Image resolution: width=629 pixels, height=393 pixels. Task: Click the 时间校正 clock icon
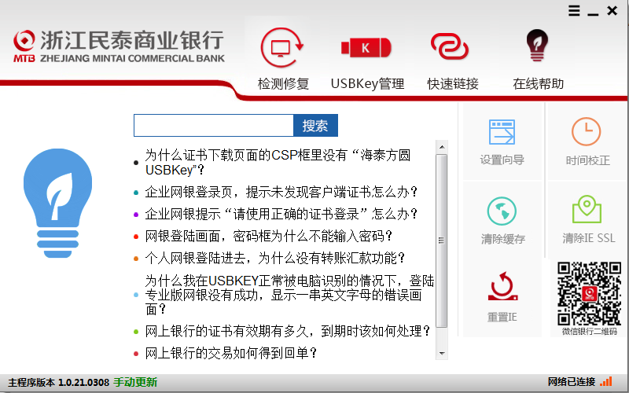point(586,131)
